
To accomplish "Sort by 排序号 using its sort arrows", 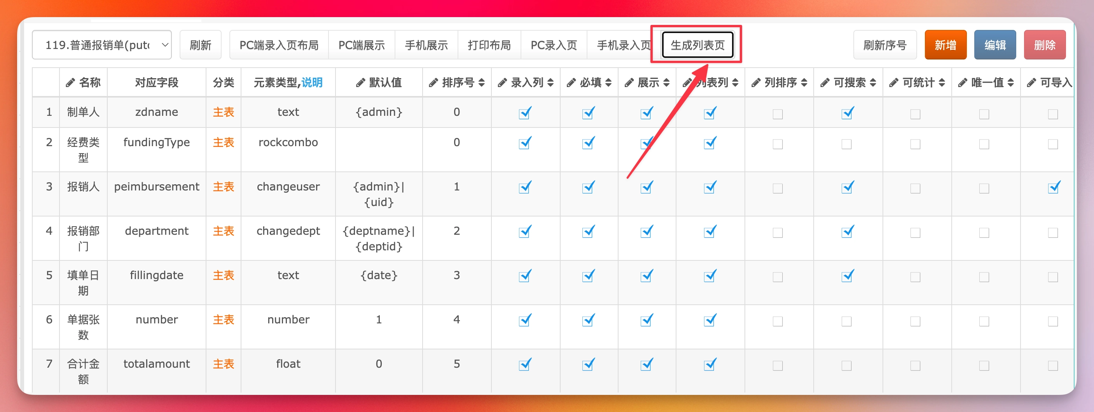I will click(482, 83).
